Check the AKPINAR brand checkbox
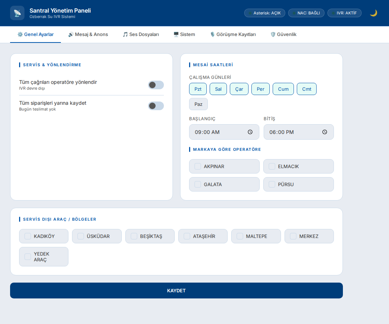Image resolution: width=389 pixels, height=324 pixels. coord(198,166)
